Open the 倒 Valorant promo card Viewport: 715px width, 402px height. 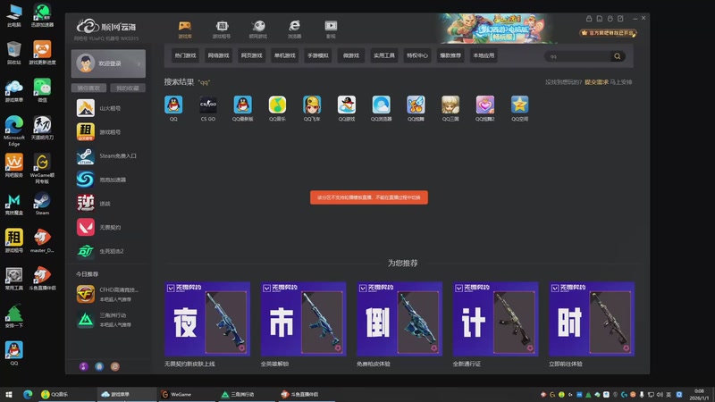point(400,319)
